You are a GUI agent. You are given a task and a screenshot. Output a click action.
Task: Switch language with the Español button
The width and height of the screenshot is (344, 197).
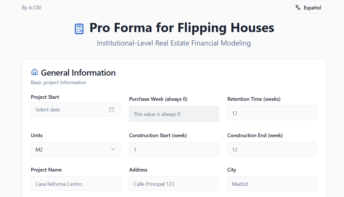click(x=308, y=7)
